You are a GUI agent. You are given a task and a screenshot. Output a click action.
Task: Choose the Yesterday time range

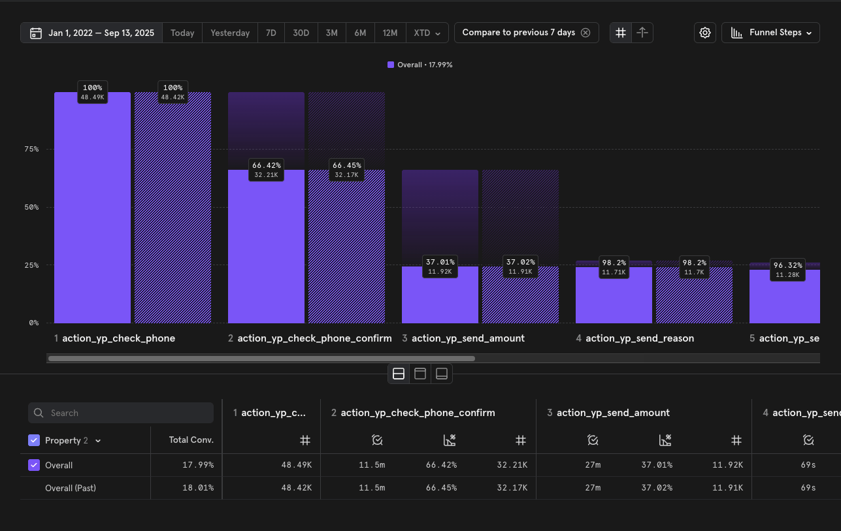click(230, 33)
